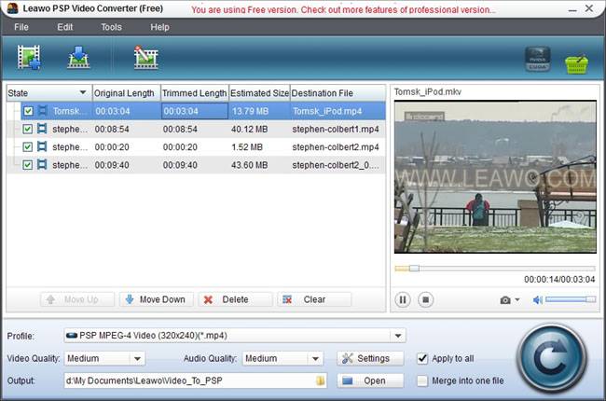Start conversion with the big round button
Image resolution: width=606 pixels, height=401 pixels.
point(552,358)
